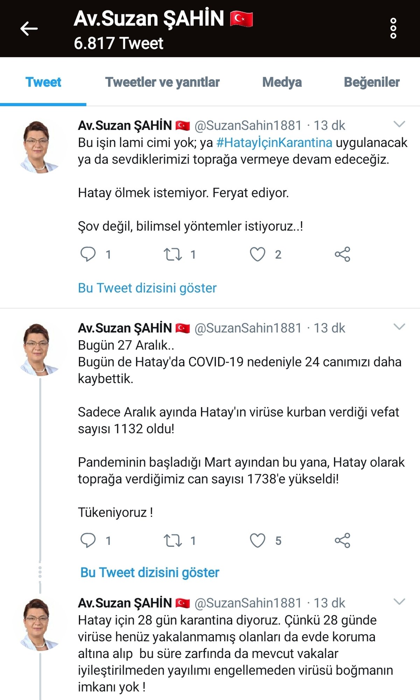420x700 pixels.
Task: Share the 'Bugün 27 Aralık' tweet
Action: 342,541
